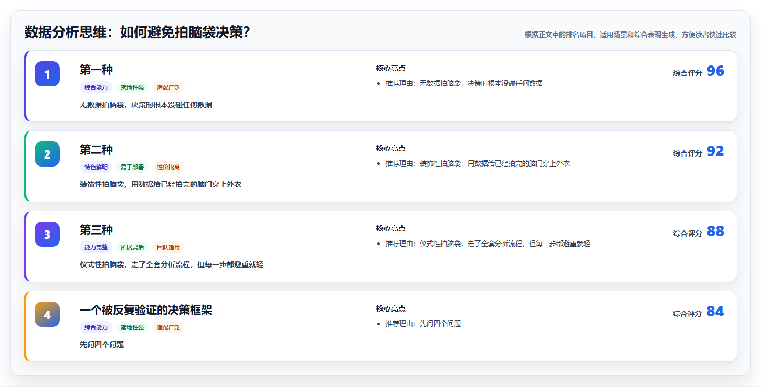Click 综合评分 label beside score 88

(x=688, y=234)
